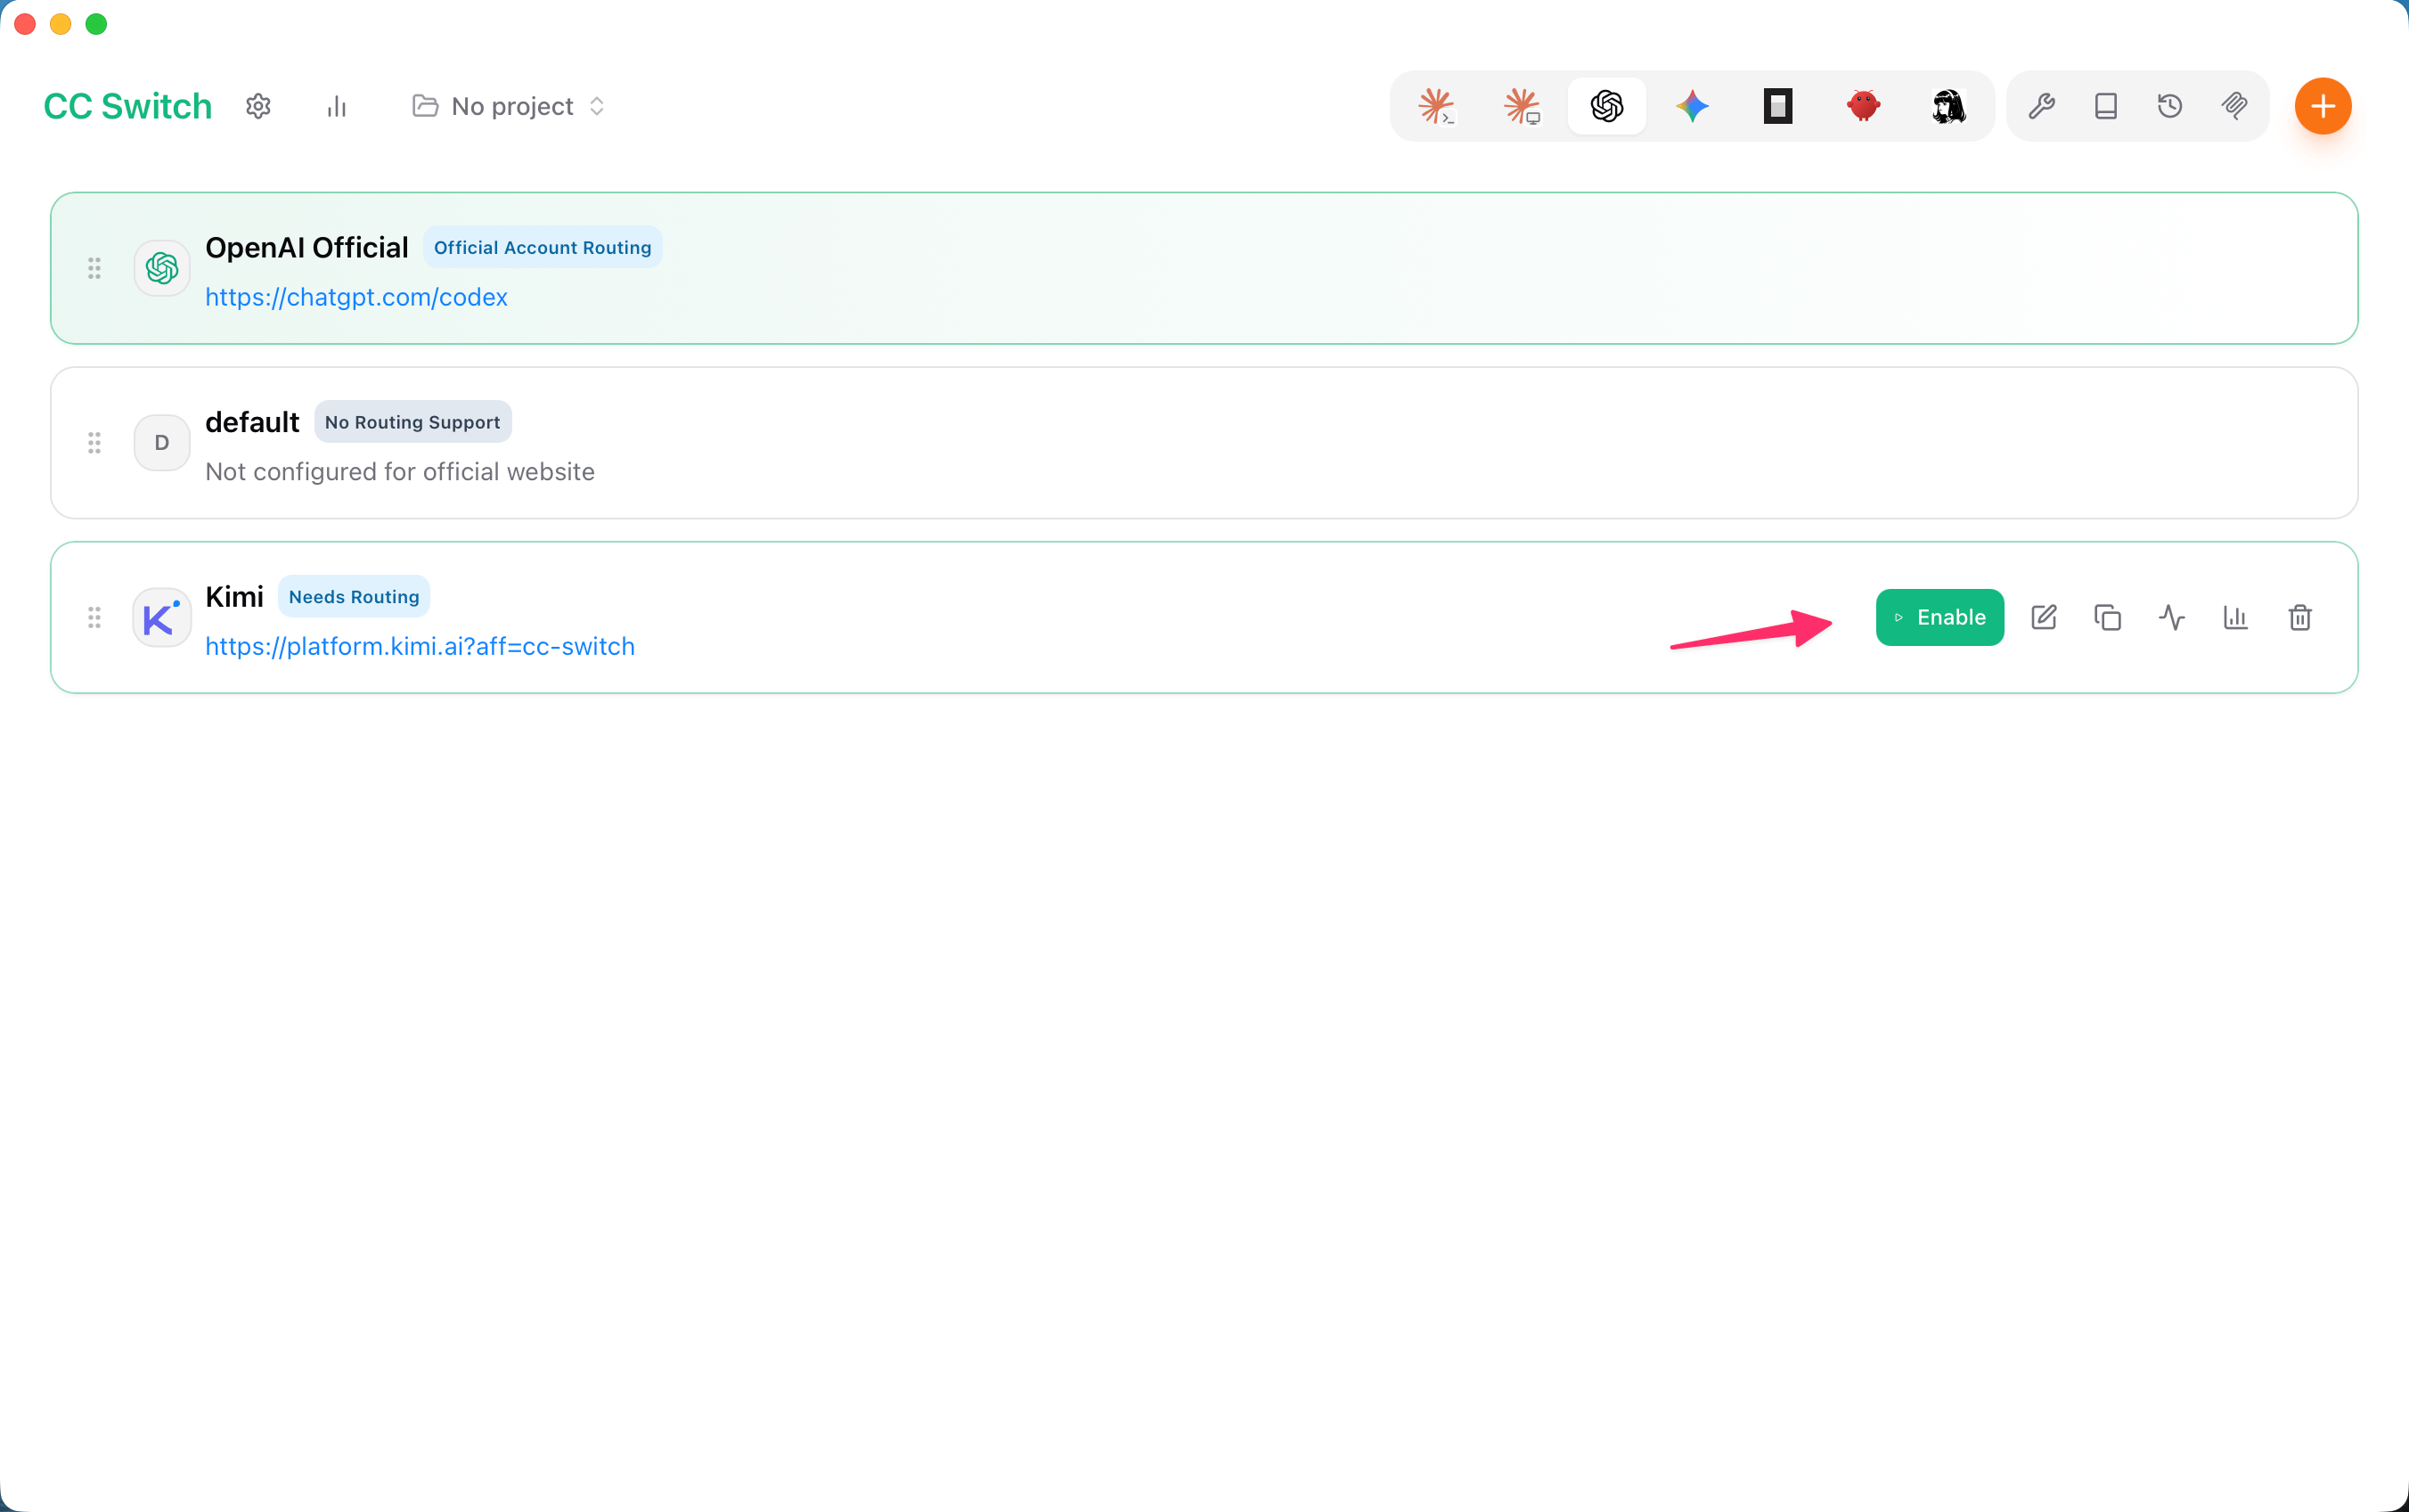Switch to the red crab app tab
The width and height of the screenshot is (2409, 1512).
pos(1863,106)
